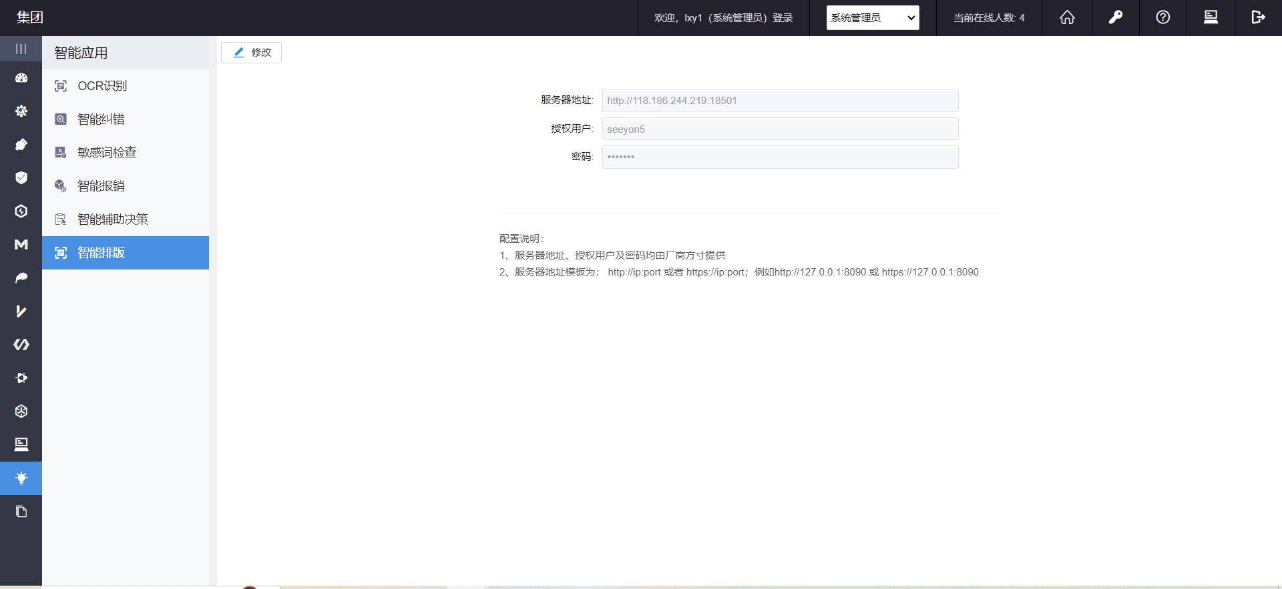Log out using the exit icon

pyautogui.click(x=1258, y=17)
